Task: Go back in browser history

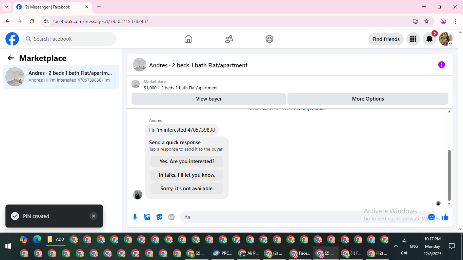Action: tap(7, 21)
